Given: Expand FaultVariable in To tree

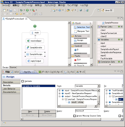Looking at the screenshot, I should pos(106,91).
